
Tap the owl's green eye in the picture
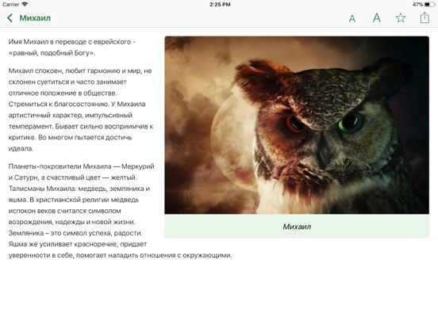coord(351,122)
